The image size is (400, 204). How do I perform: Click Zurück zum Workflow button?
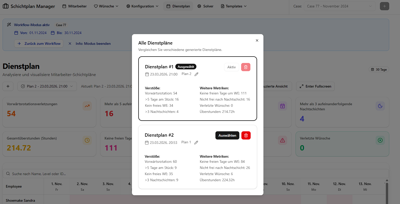(39, 44)
